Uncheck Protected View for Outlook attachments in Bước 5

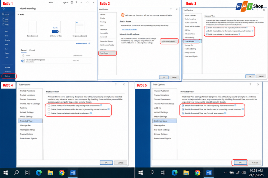coord(183,113)
